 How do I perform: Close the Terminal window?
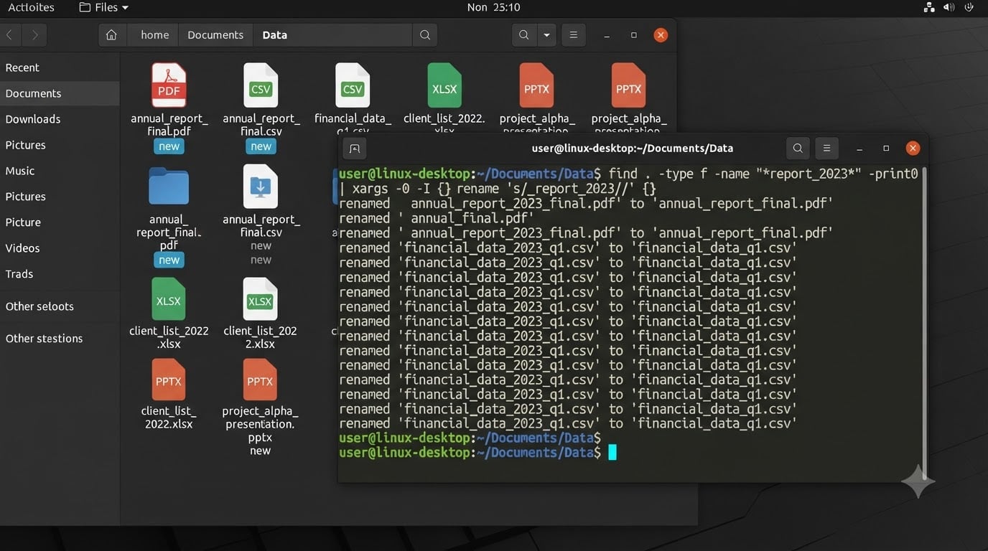pyautogui.click(x=913, y=149)
